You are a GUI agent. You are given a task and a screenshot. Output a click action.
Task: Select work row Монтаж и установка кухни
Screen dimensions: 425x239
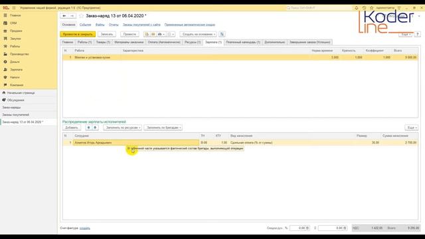click(240, 58)
